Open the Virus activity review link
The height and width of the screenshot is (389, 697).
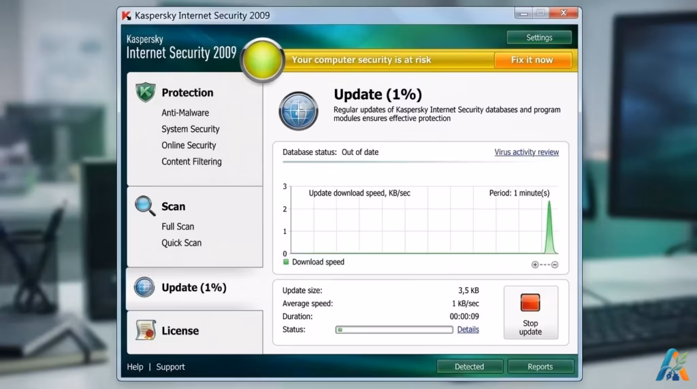click(x=526, y=152)
